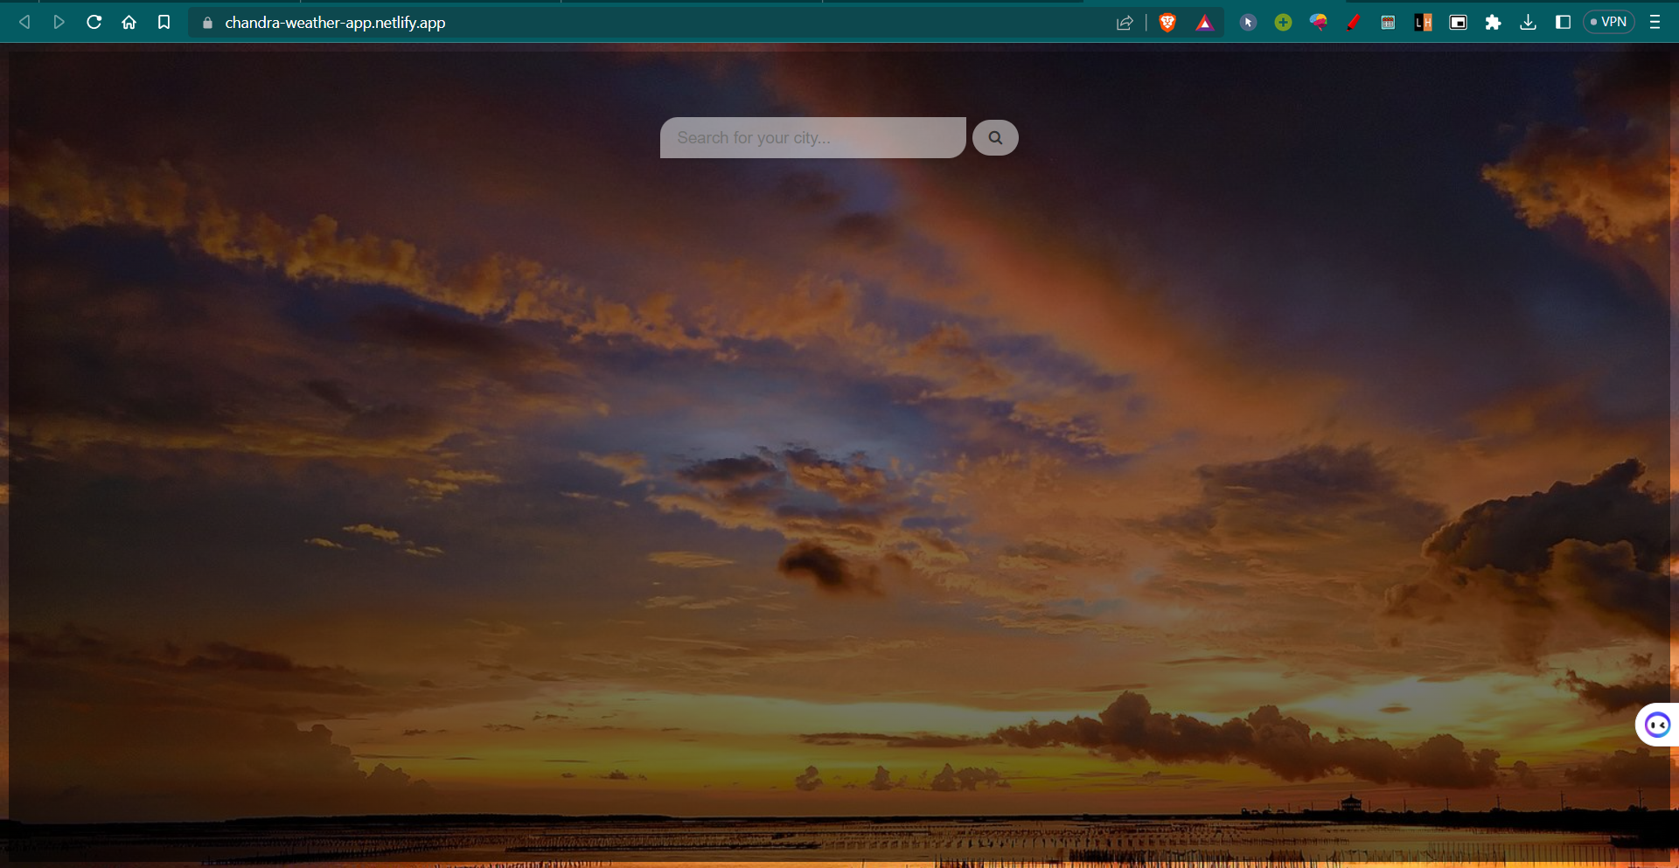This screenshot has width=1679, height=868.
Task: Bookmark the current weather page
Action: point(164,22)
